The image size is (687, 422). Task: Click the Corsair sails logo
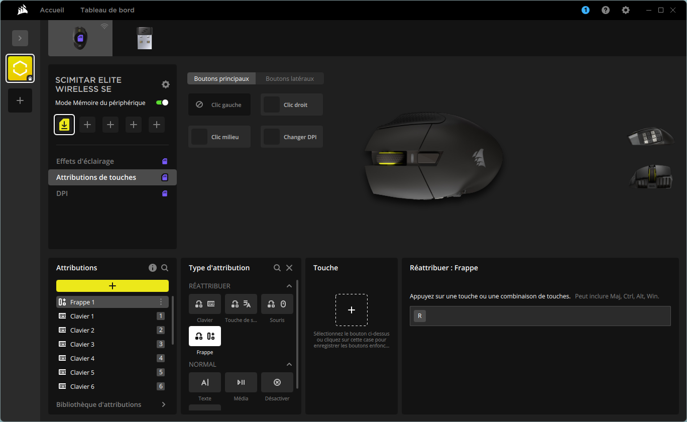point(22,10)
